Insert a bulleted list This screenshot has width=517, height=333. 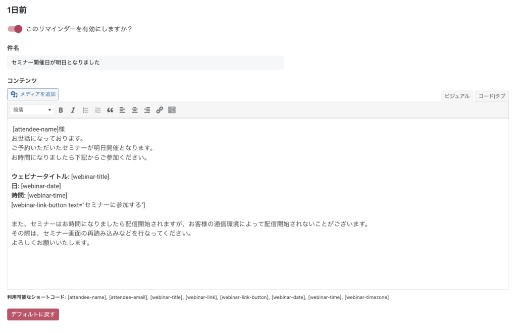click(x=85, y=110)
